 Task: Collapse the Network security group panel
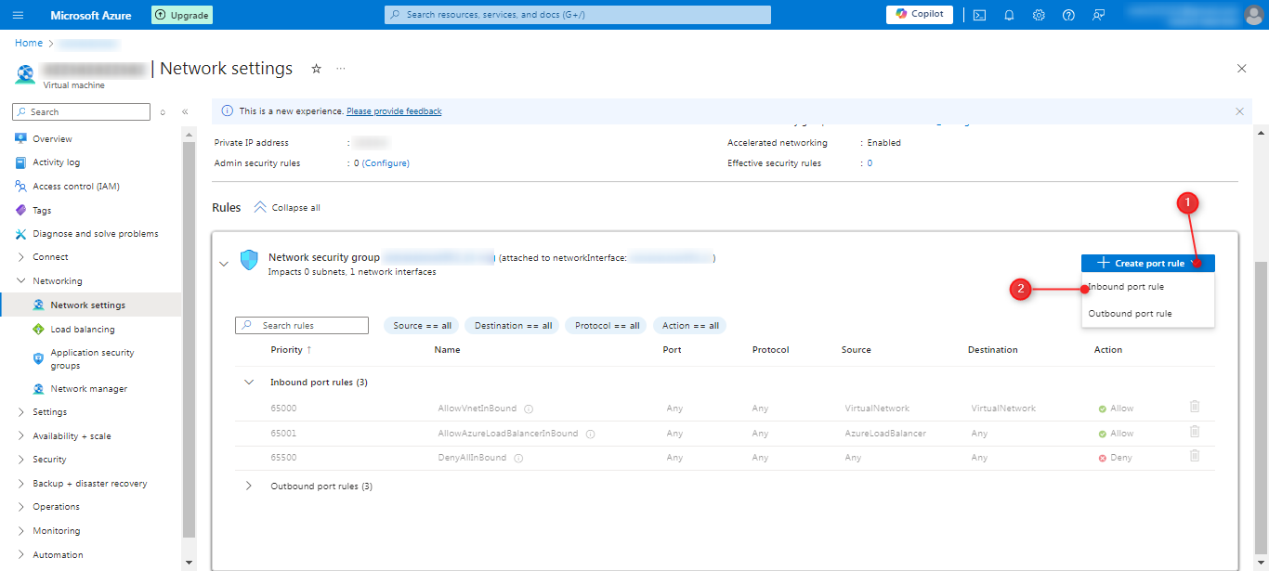[x=223, y=264]
